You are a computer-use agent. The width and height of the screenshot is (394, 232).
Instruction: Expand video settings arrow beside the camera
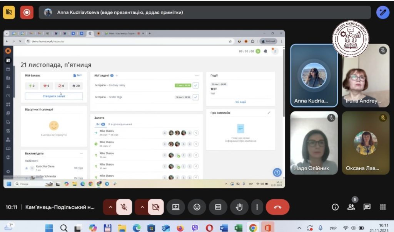(142, 207)
